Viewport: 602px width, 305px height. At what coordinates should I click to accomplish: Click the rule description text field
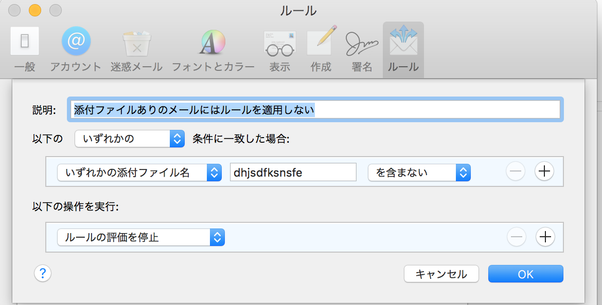315,109
